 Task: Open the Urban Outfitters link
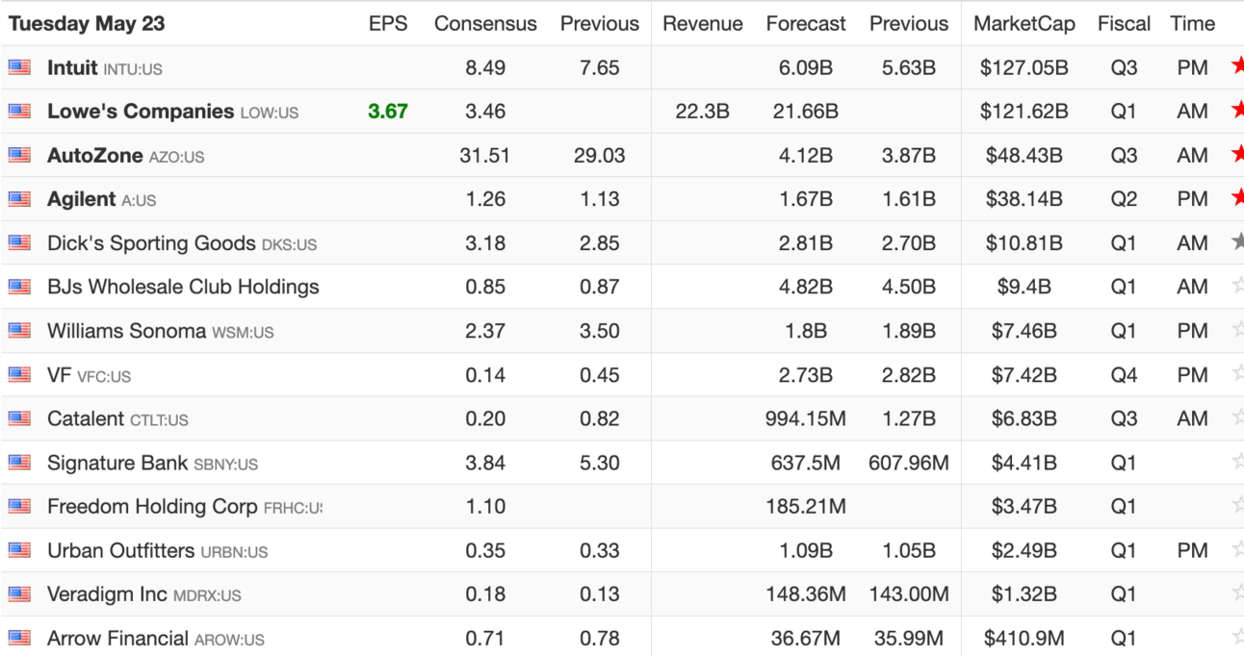point(120,550)
